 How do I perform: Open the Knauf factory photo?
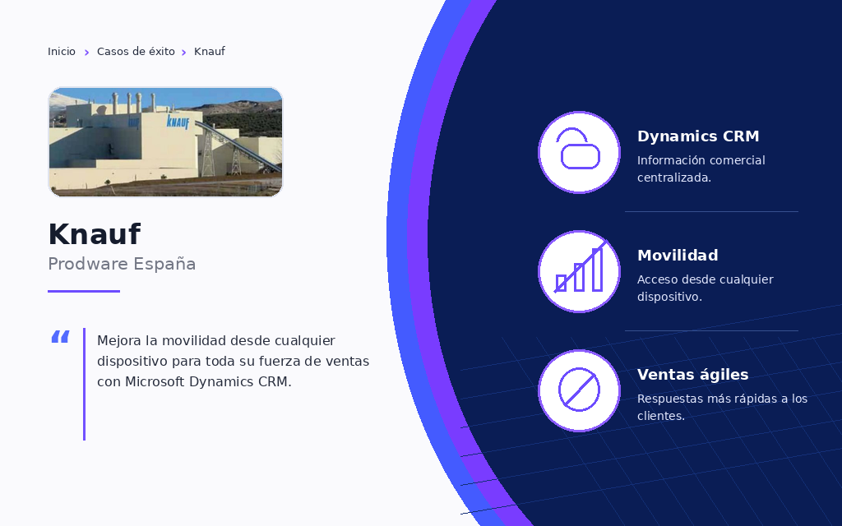click(165, 141)
